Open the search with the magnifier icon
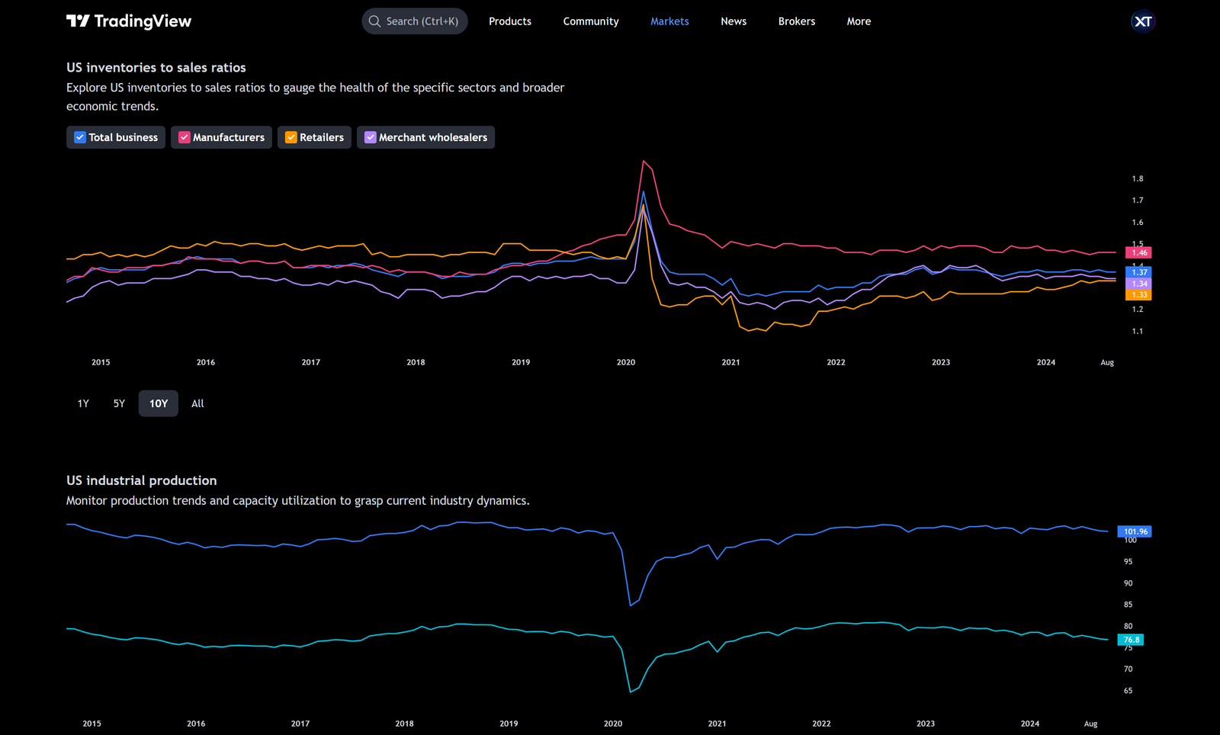Screen dimensions: 1220x735 point(374,21)
